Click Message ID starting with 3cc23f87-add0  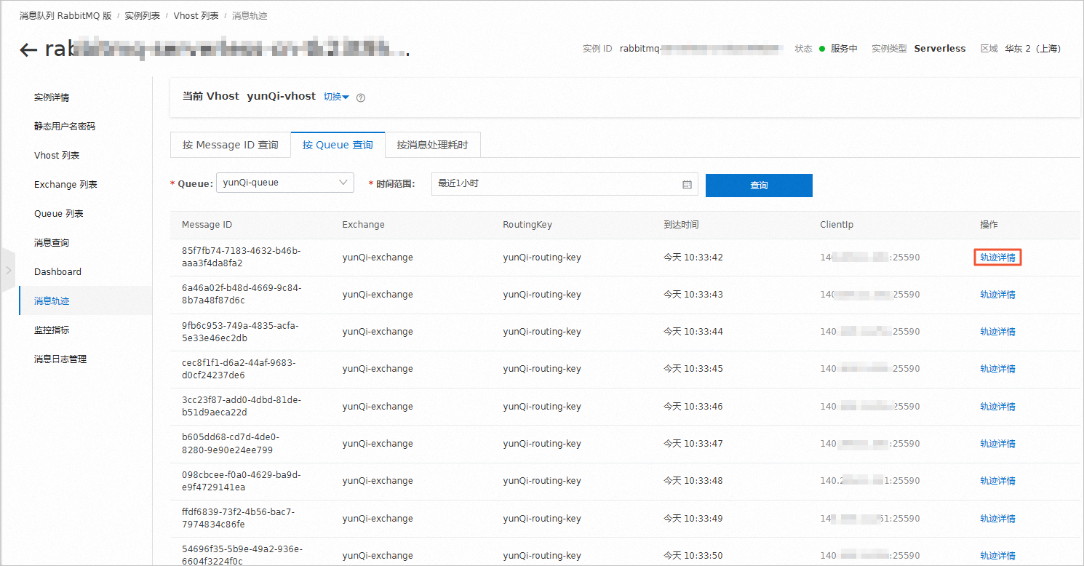click(242, 406)
